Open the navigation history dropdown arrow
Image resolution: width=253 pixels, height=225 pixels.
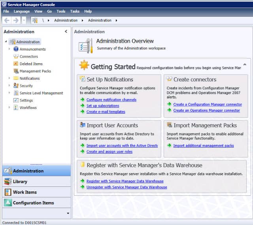click(24, 21)
